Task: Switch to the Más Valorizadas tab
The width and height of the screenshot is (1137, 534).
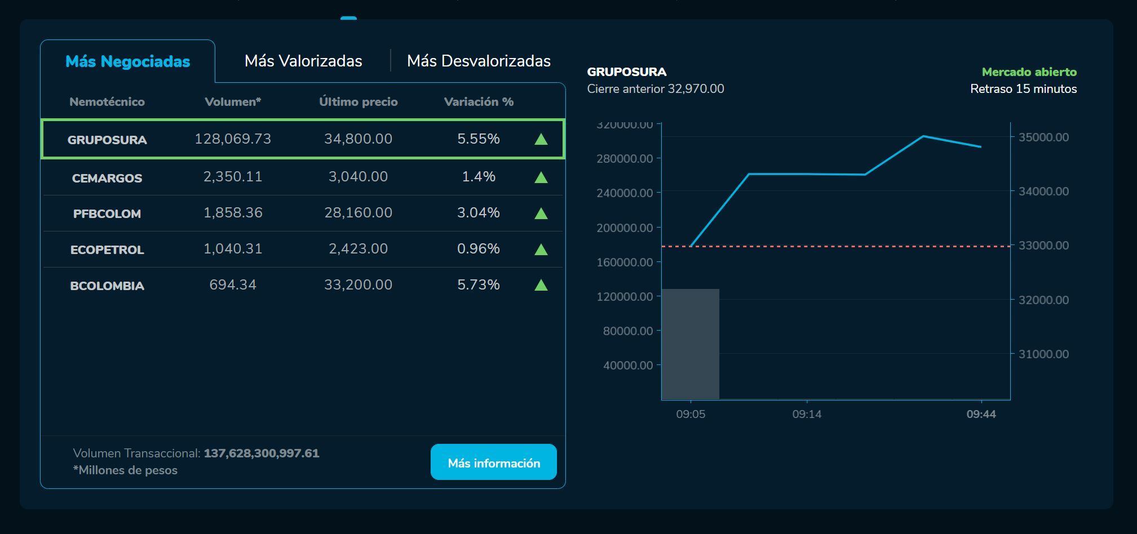Action: 303,61
